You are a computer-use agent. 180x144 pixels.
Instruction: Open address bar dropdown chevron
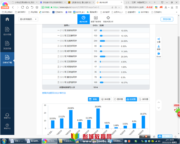click(119, 7)
